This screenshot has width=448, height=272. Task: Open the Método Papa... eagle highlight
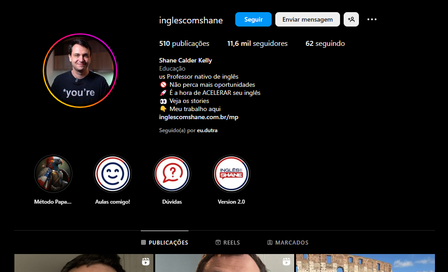point(53,174)
